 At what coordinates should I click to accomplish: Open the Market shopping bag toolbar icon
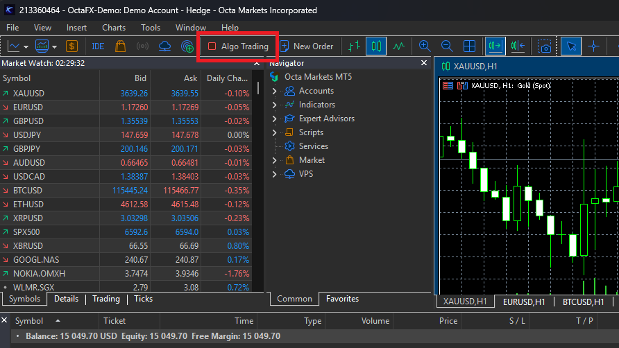tap(121, 46)
